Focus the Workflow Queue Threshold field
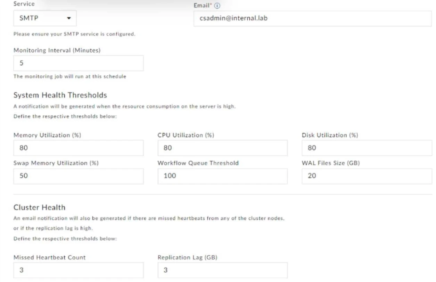Image resolution: width=436 pixels, height=282 pixels. pos(222,176)
